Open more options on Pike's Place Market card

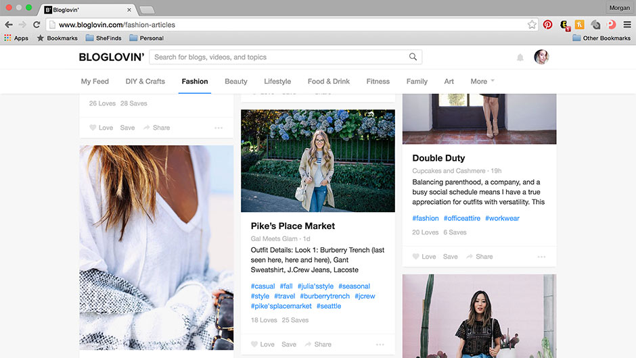click(x=380, y=344)
